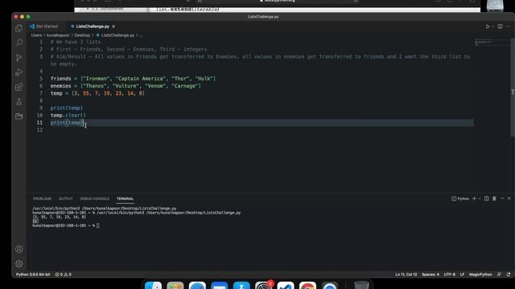The height and width of the screenshot is (289, 515).
Task: Open the Source Control view
Action: (19, 58)
